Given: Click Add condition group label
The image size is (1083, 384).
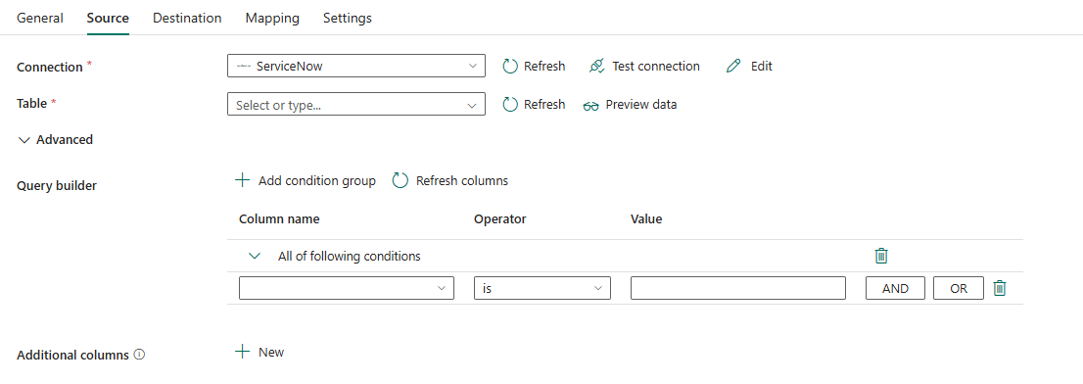Looking at the screenshot, I should 317,181.
